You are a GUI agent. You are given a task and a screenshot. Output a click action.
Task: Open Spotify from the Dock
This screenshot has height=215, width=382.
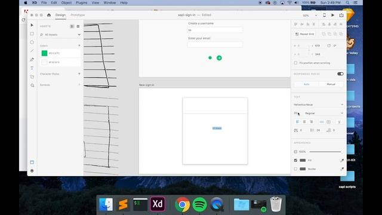click(199, 204)
